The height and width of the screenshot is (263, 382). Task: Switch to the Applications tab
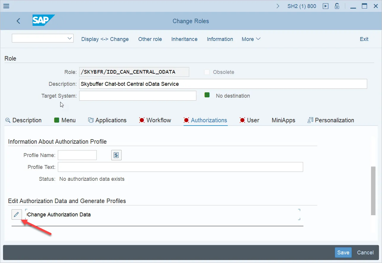pos(107,120)
